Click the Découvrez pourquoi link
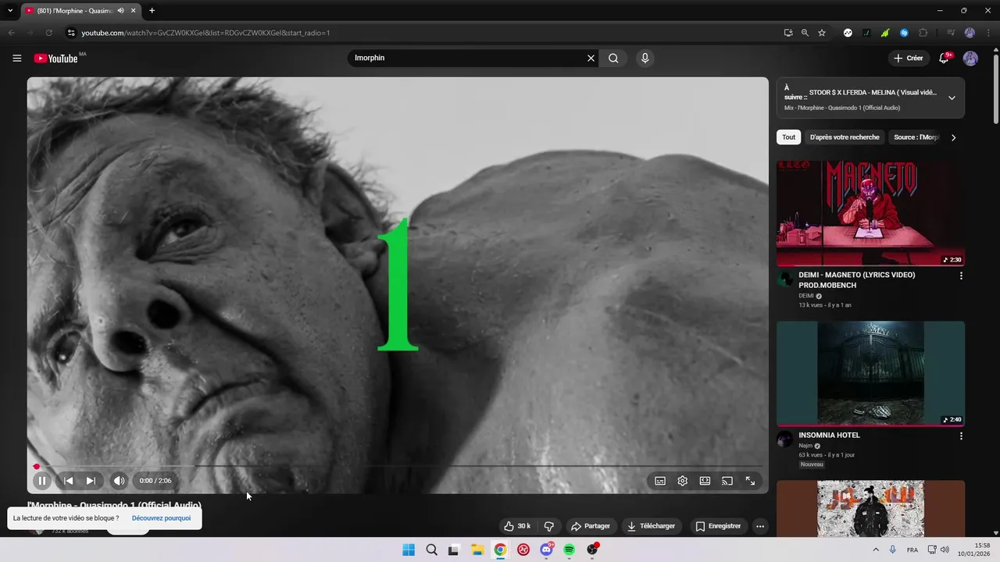1000x562 pixels. (161, 518)
